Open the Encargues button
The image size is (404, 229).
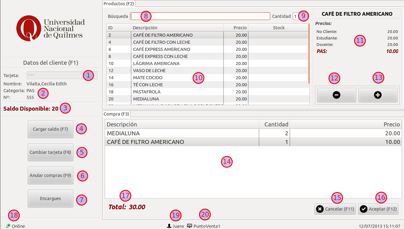tap(51, 198)
